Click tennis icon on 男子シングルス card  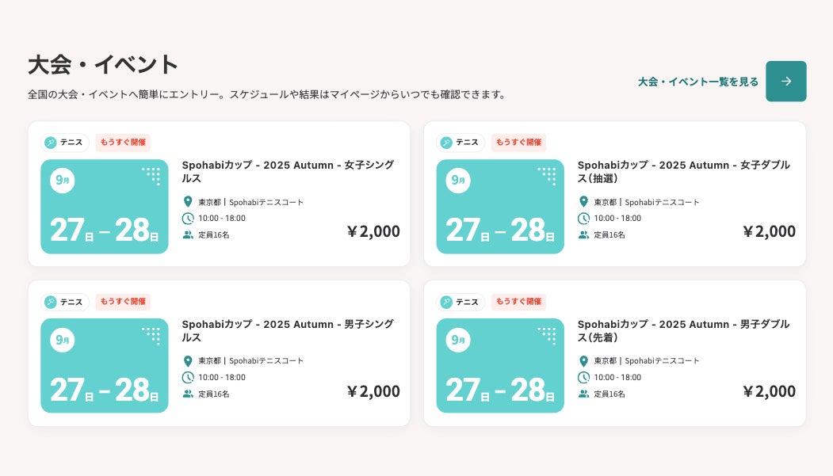(x=51, y=302)
